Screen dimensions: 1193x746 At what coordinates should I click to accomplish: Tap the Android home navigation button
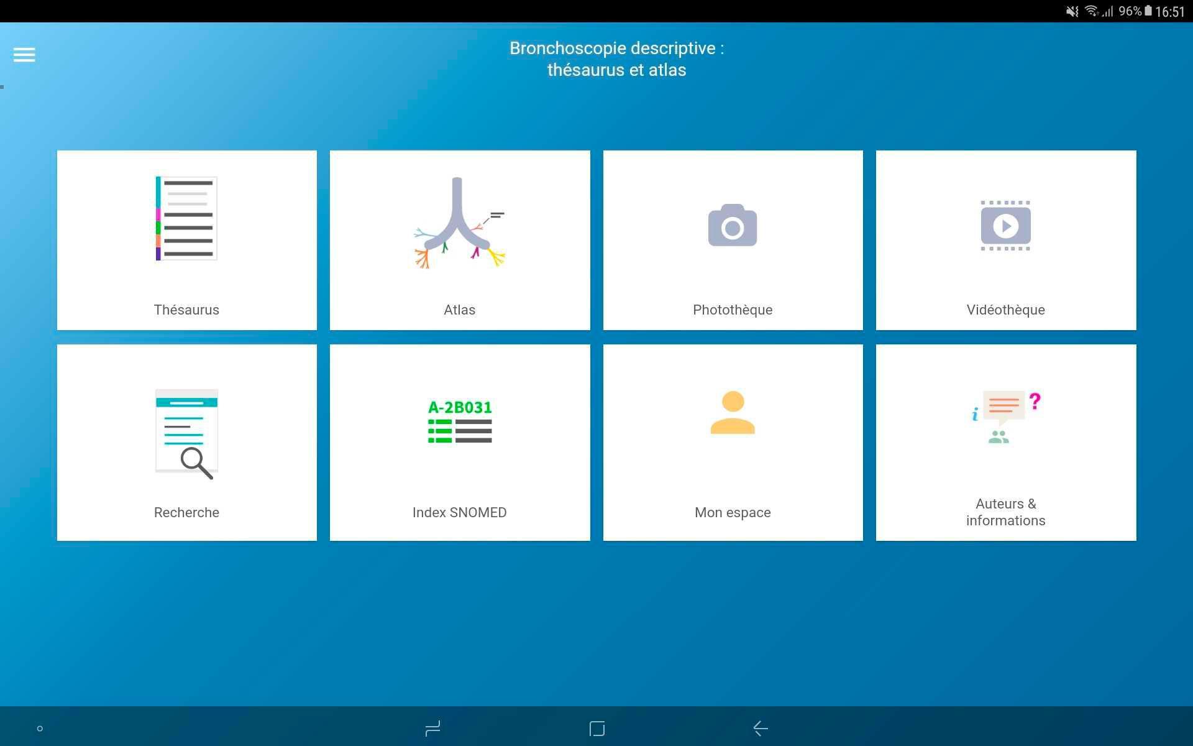pyautogui.click(x=596, y=728)
